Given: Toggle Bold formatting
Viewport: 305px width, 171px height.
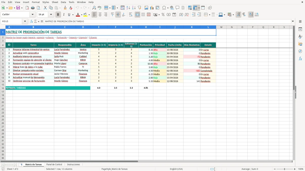Looking at the screenshot, I should coord(58,15).
